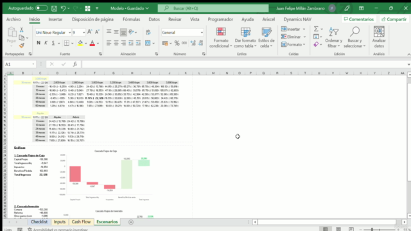Toggle the Autoguardado switch
The width and height of the screenshot is (411, 231).
click(41, 8)
